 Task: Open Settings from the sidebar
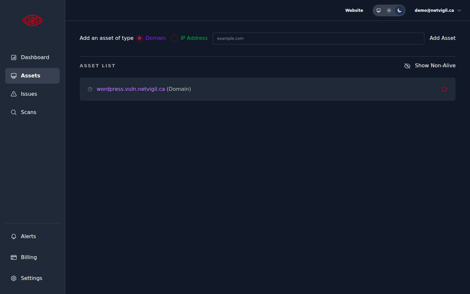[32, 278]
